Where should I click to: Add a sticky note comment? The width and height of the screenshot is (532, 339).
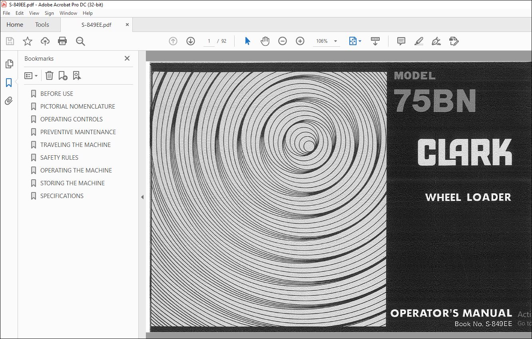click(401, 41)
